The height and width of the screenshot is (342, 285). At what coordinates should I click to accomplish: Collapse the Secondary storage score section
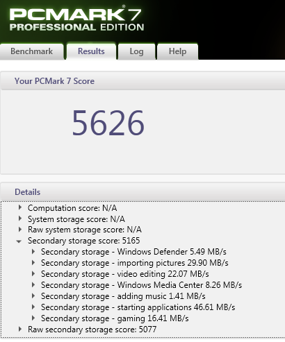pyautogui.click(x=19, y=241)
